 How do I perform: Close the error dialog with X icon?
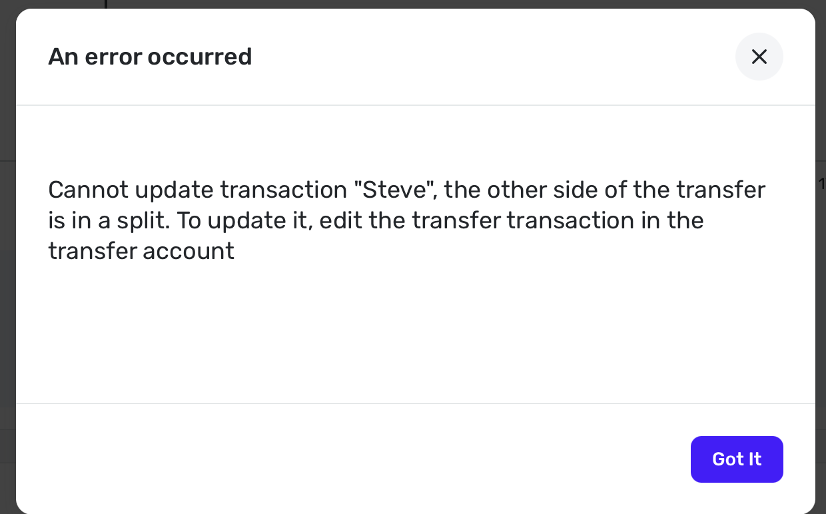pos(759,57)
